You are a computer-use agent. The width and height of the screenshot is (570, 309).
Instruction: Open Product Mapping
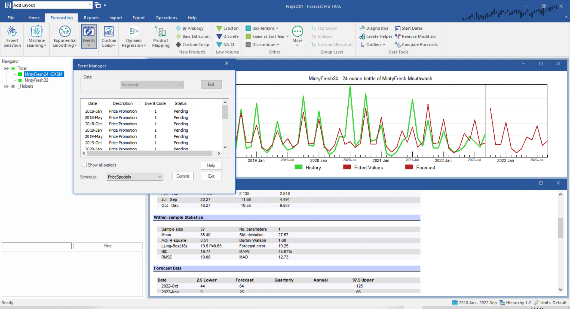pyautogui.click(x=160, y=36)
